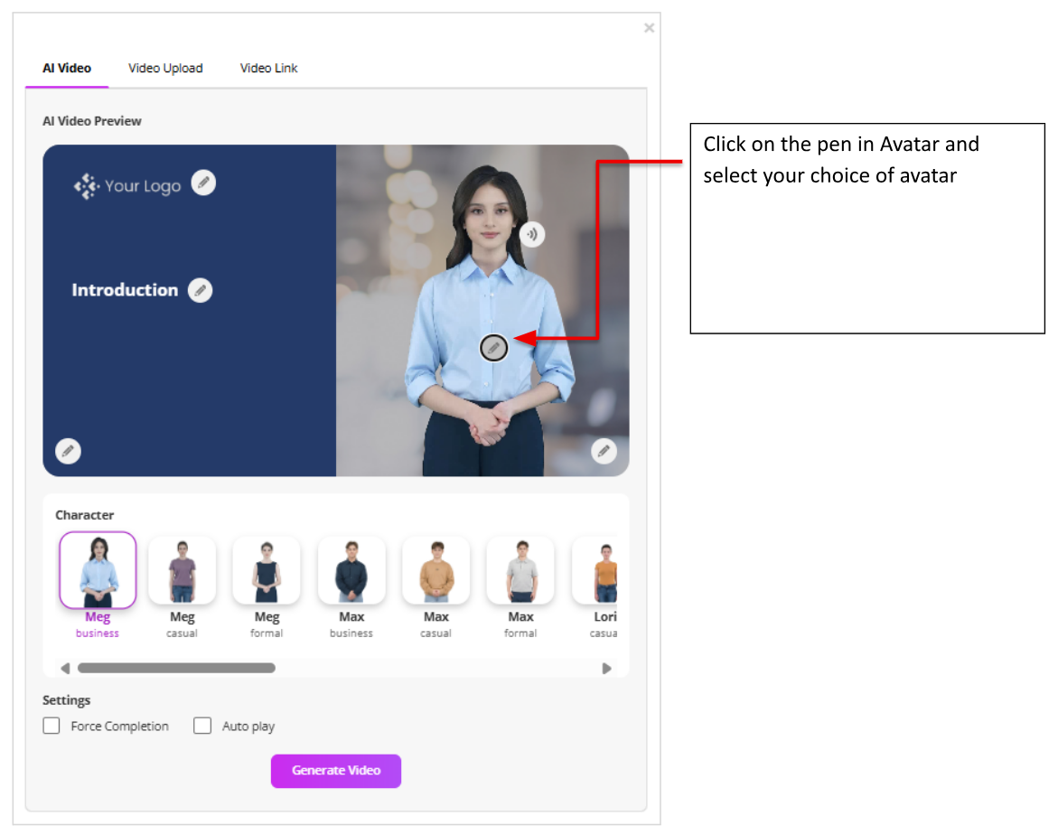The image size is (1058, 835).
Task: Click the character list right scroll arrow
Action: [x=606, y=668]
